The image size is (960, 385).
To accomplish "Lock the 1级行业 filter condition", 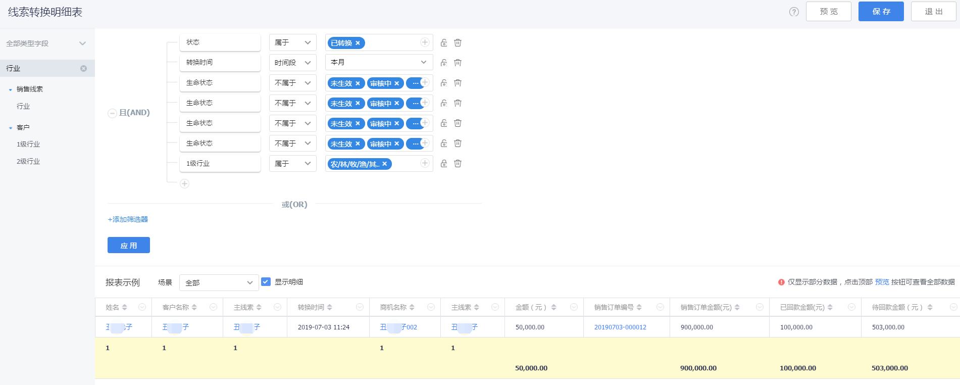I will click(444, 163).
